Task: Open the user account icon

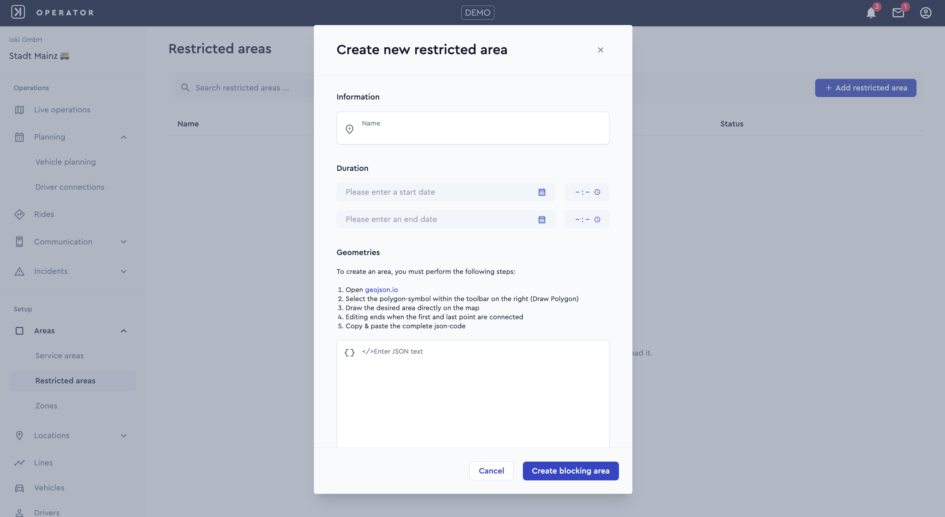Action: click(x=926, y=13)
